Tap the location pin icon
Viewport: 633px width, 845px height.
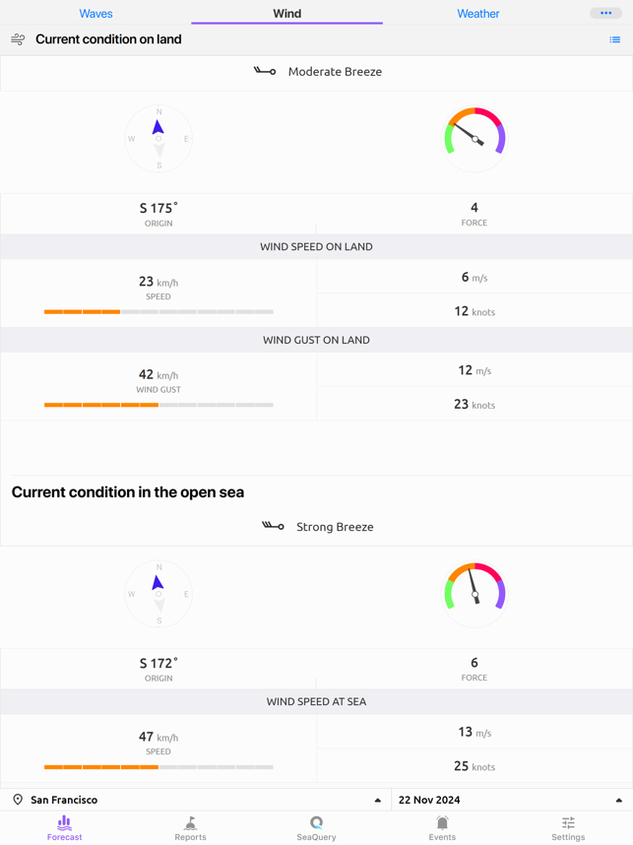coord(18,800)
